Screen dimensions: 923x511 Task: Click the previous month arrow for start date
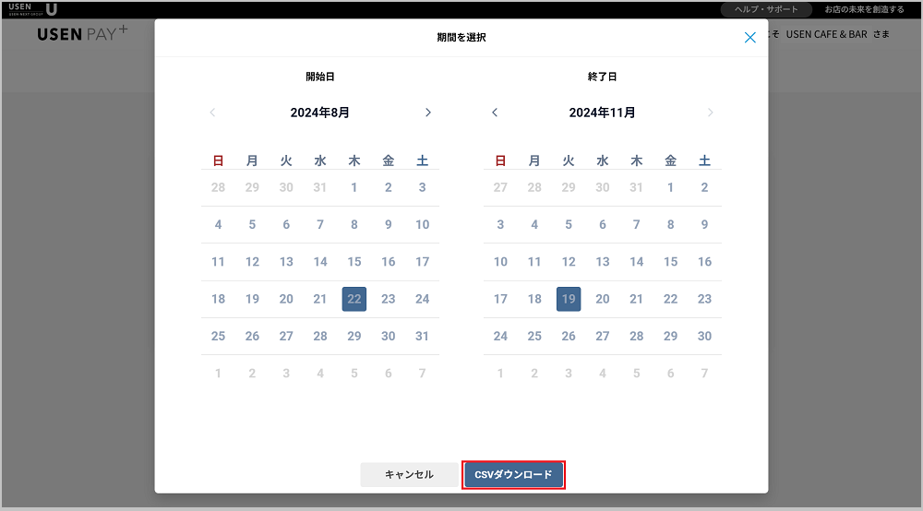click(212, 113)
